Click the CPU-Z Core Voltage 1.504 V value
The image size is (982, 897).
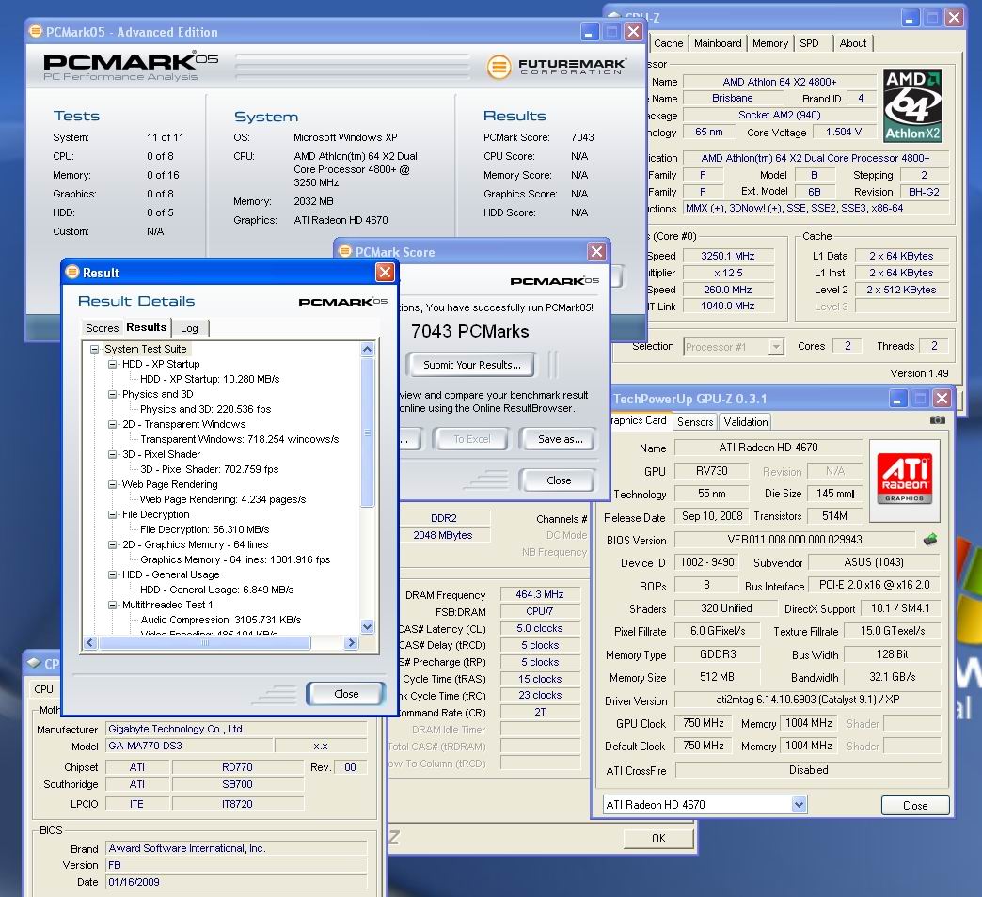click(x=843, y=132)
